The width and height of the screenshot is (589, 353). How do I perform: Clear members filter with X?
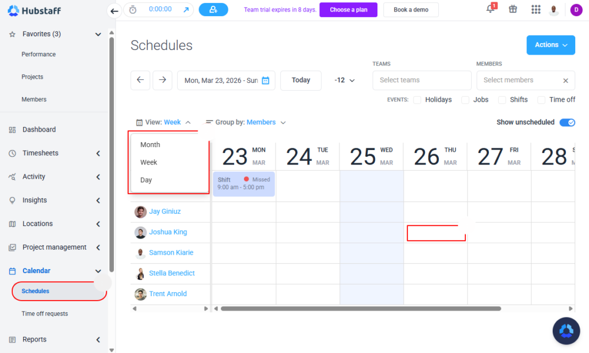click(565, 80)
